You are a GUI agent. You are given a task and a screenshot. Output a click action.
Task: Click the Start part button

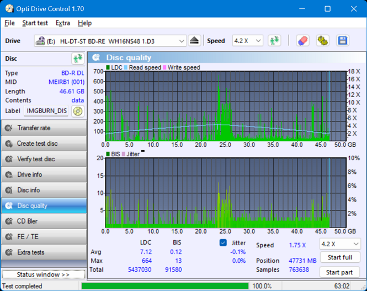(x=339, y=272)
